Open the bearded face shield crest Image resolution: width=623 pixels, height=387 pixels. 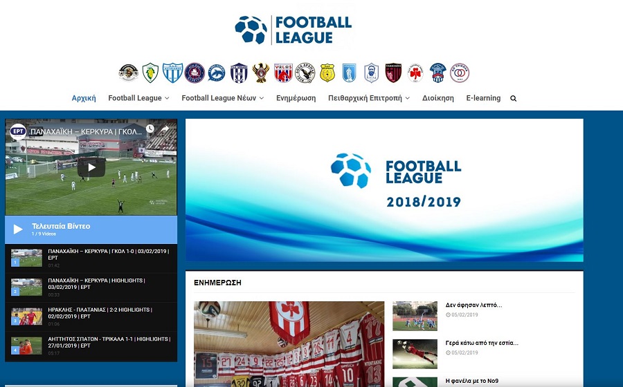click(371, 73)
